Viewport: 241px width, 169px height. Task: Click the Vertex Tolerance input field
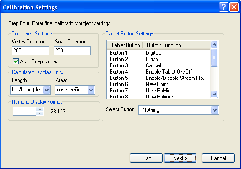click(30, 51)
